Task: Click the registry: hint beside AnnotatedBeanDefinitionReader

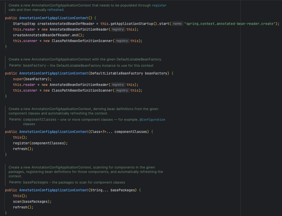Action: 118,29
